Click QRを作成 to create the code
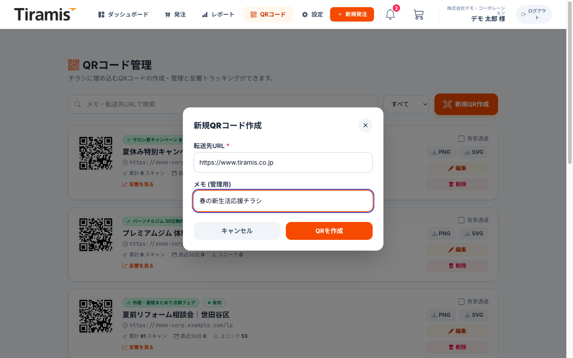This screenshot has height=358, width=573. tap(329, 231)
